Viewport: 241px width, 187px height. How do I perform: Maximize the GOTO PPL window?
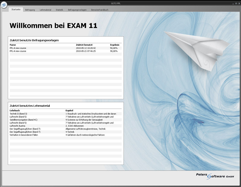point(236,4)
